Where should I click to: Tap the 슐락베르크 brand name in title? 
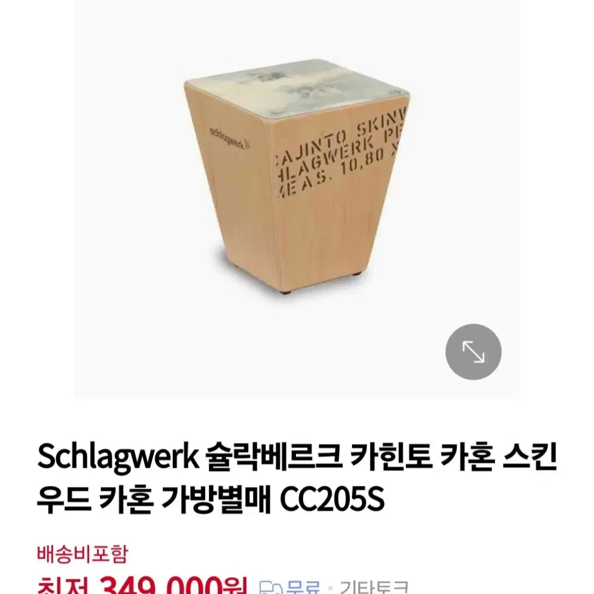tap(274, 458)
